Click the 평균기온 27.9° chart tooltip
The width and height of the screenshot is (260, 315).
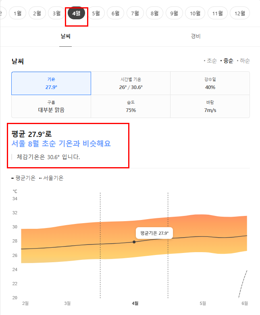tap(154, 233)
